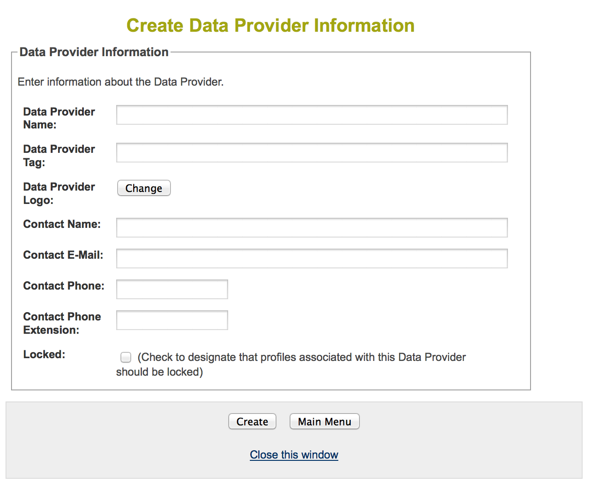
Task: Click the 'Data Provider Logo:' label text
Action: pos(59,193)
